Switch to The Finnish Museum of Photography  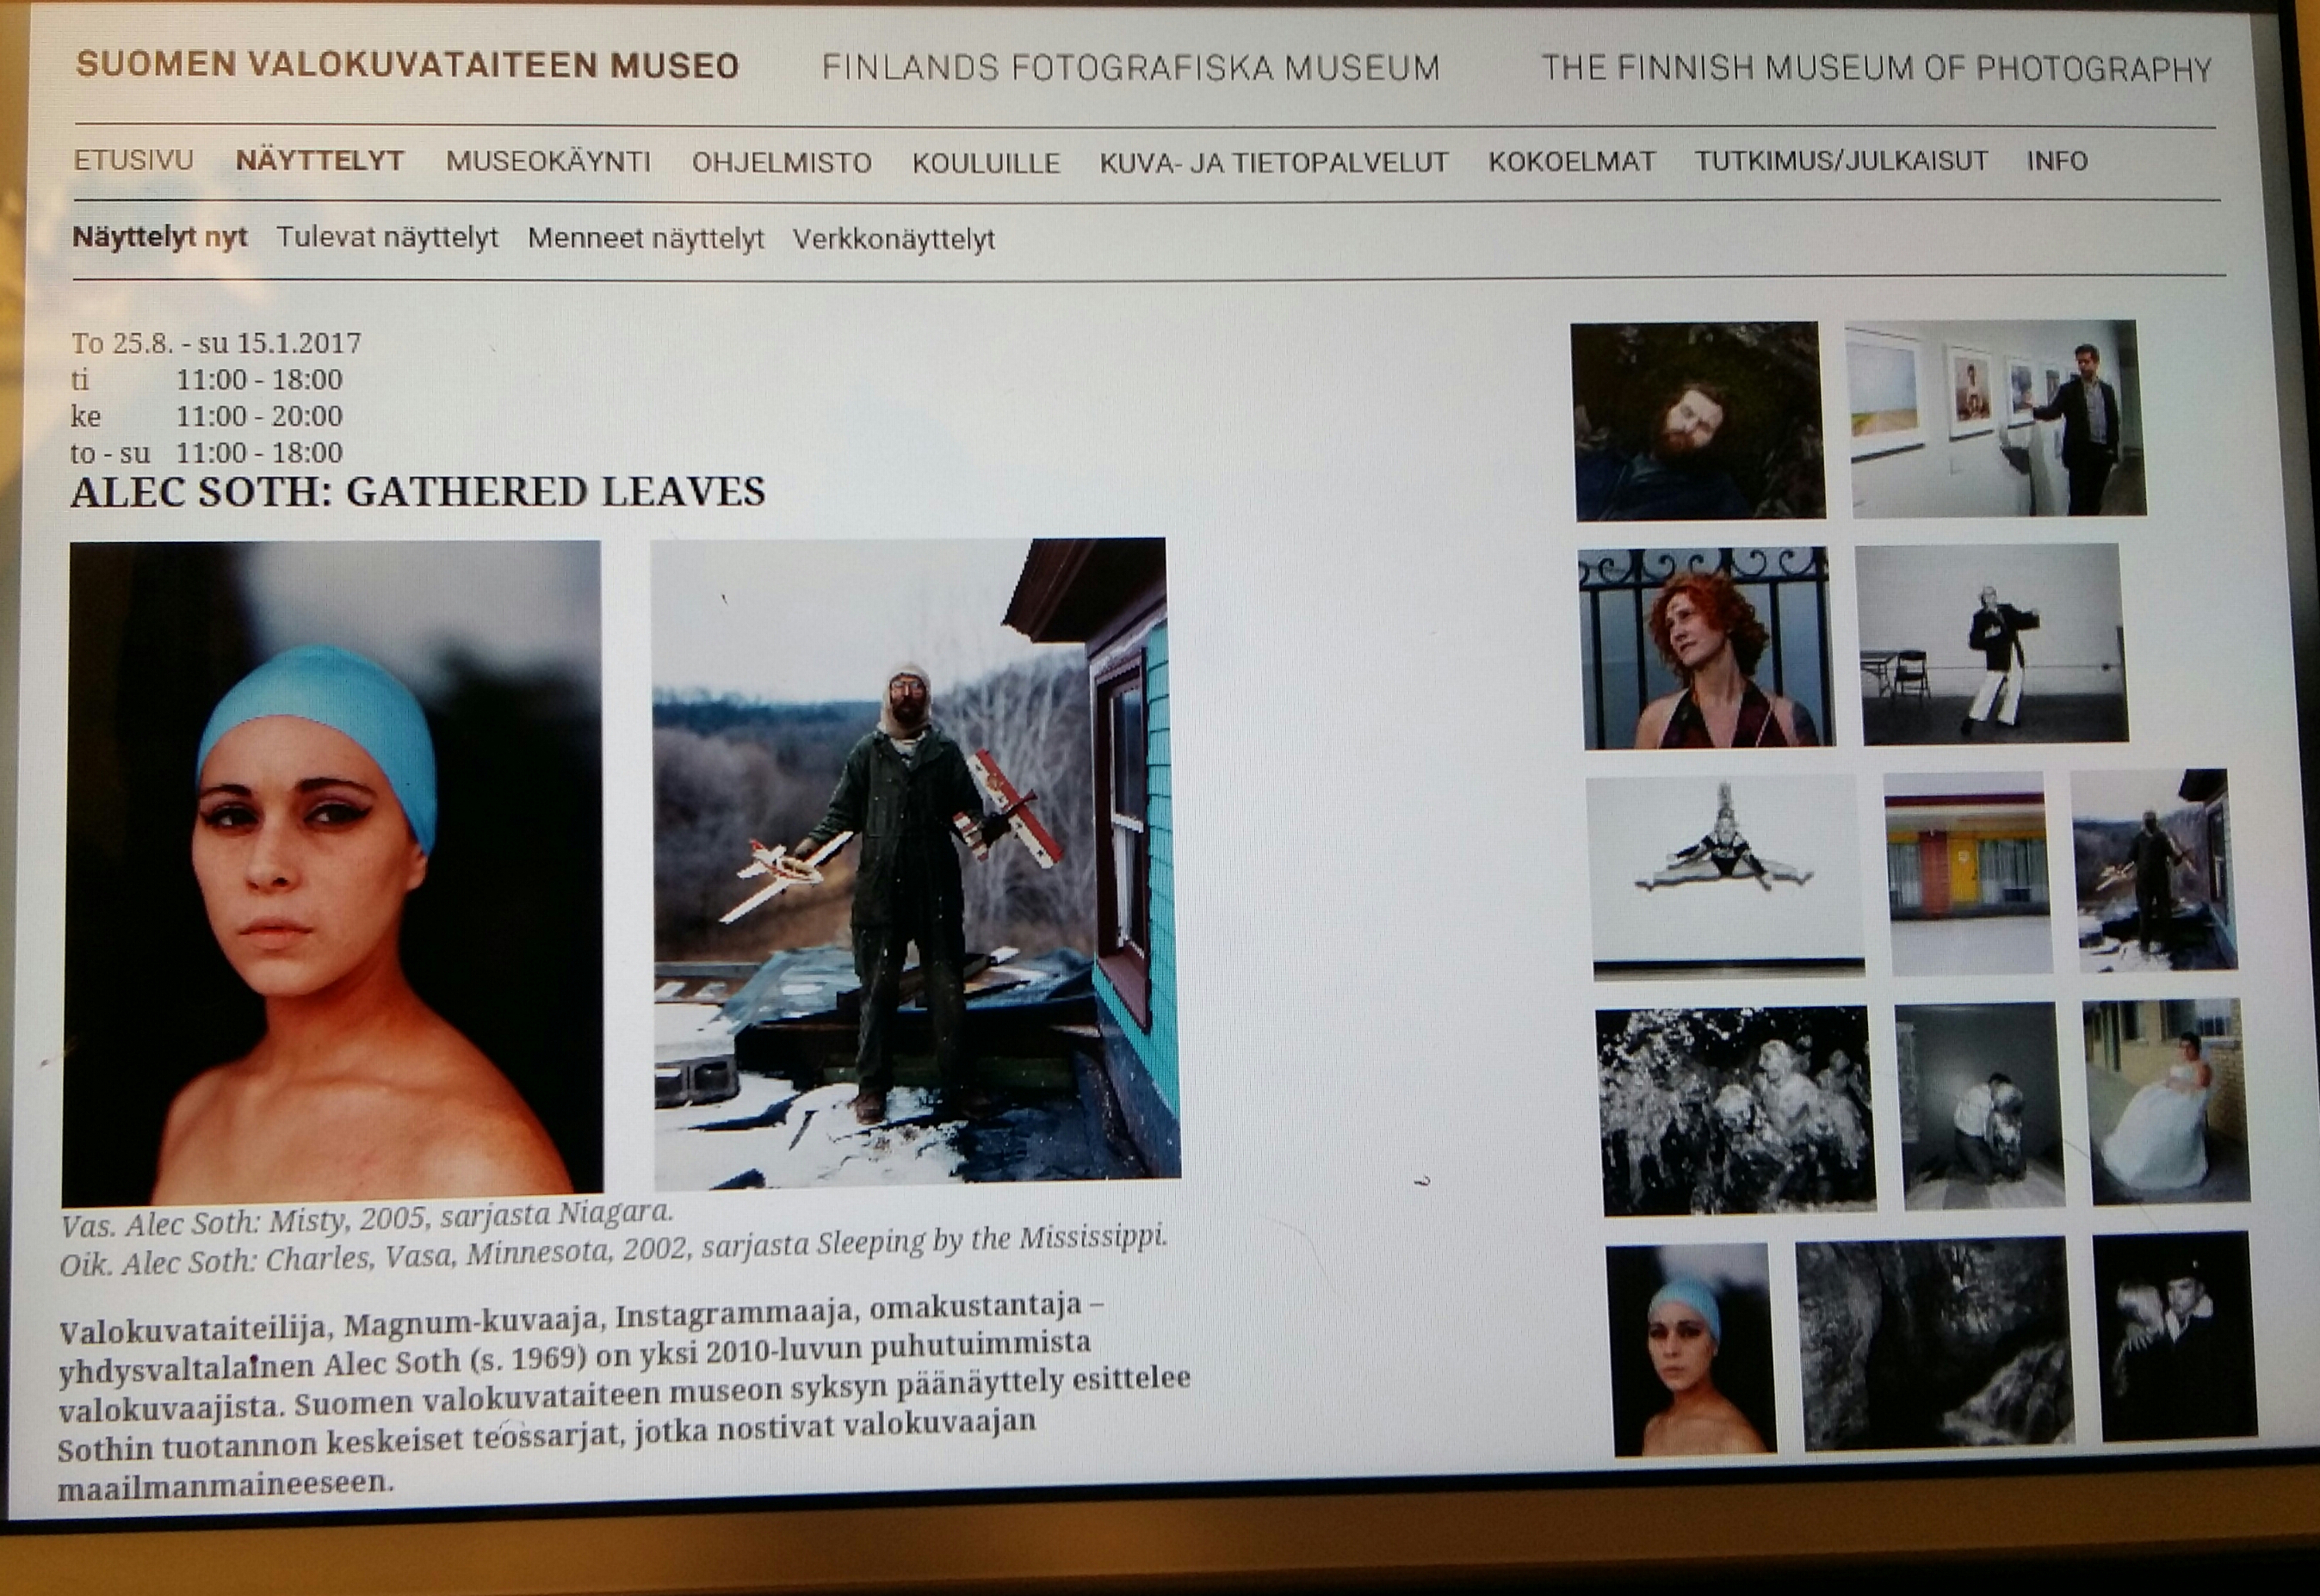pos(1876,68)
